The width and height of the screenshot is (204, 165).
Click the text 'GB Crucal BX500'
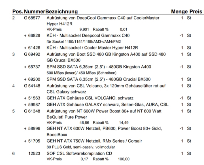point(63,60)
